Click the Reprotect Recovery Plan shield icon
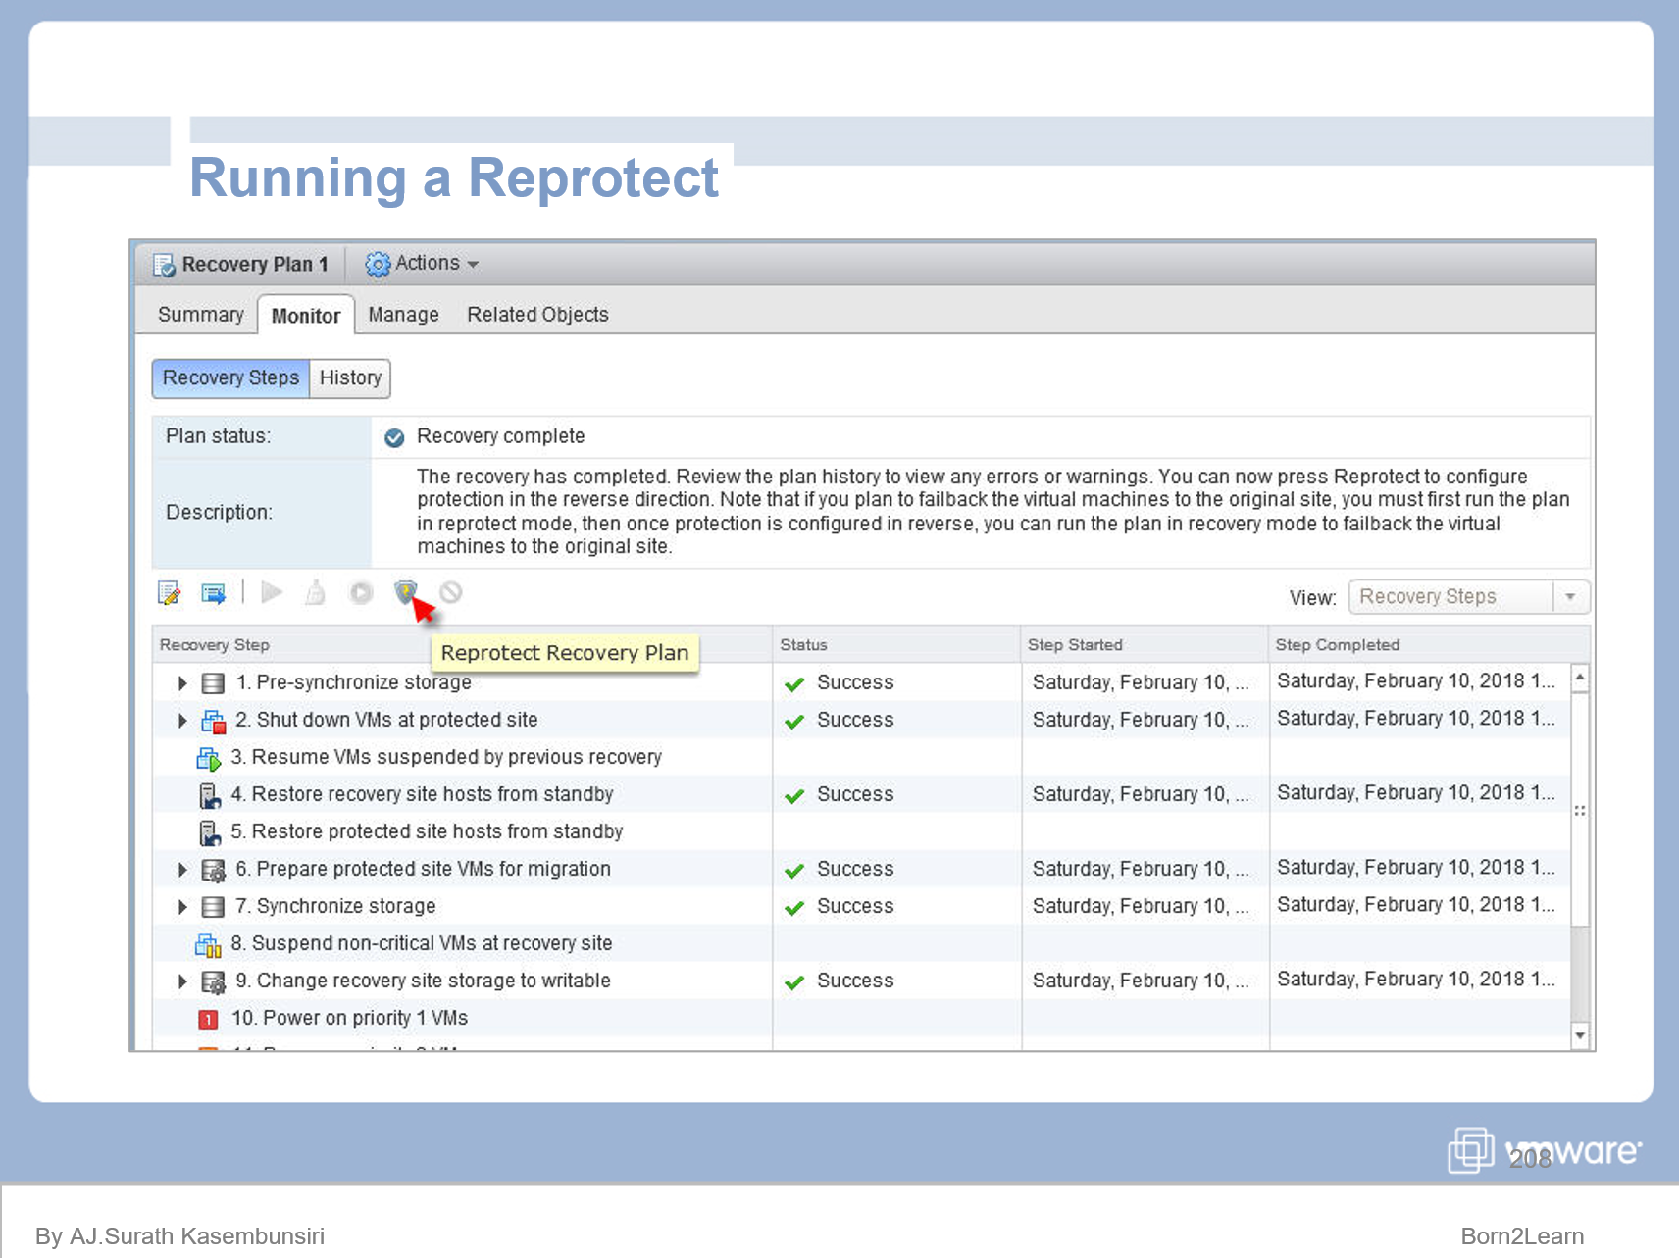The width and height of the screenshot is (1679, 1258). click(406, 593)
